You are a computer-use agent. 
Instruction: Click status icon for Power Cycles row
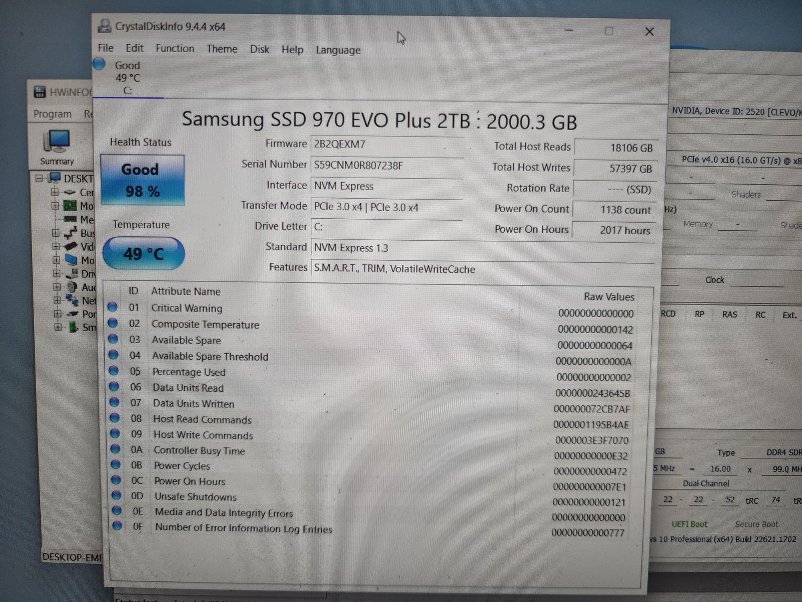click(x=116, y=464)
